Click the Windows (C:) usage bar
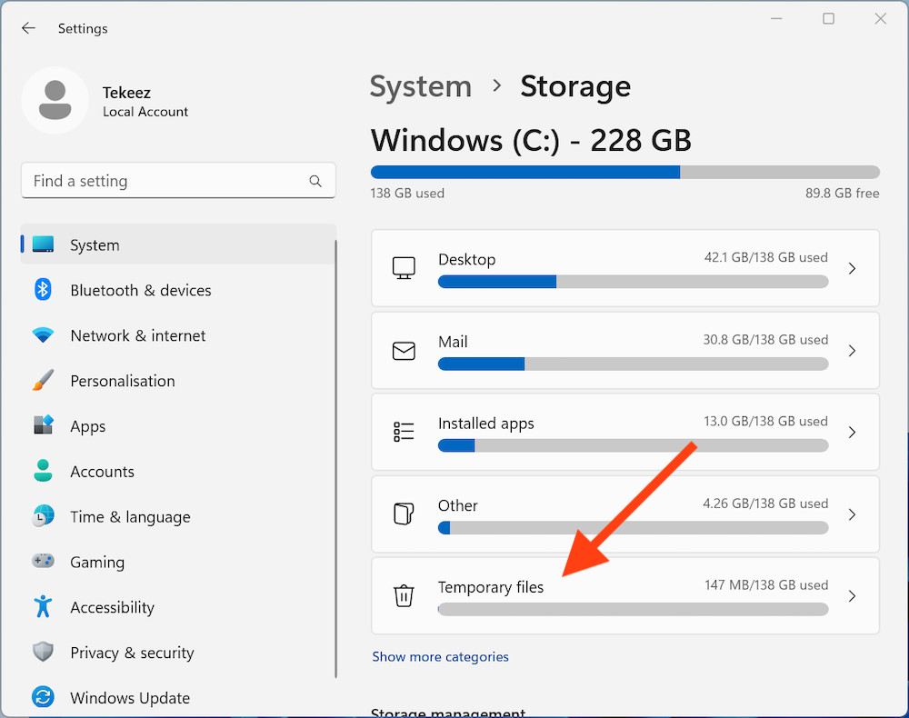 point(625,172)
